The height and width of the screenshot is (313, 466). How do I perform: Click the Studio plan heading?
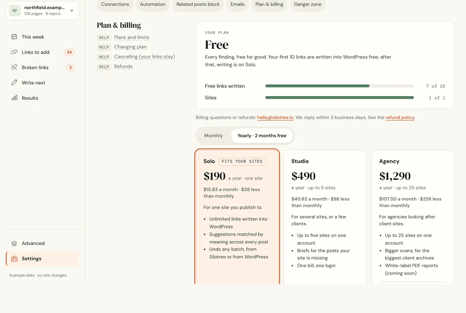point(300,161)
